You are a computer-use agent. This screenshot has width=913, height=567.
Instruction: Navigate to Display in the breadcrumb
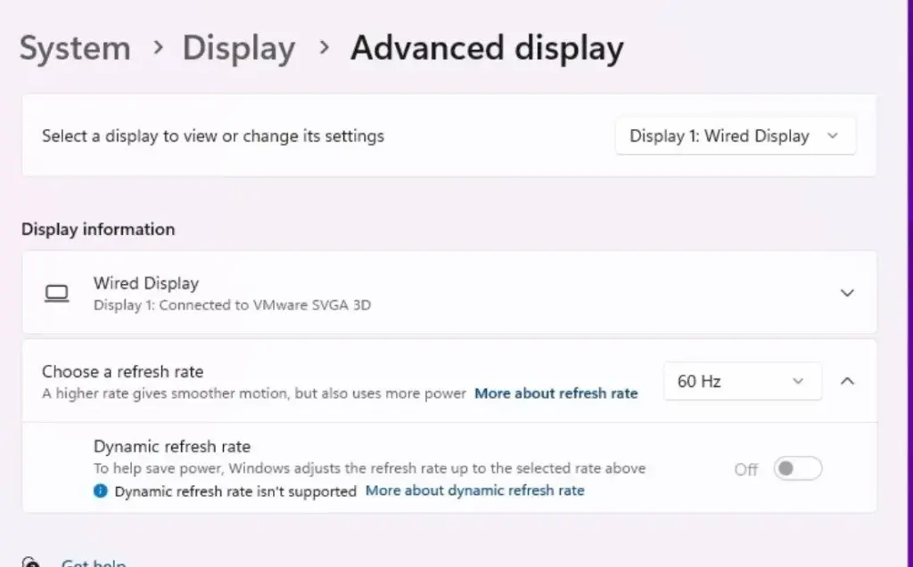tap(238, 48)
